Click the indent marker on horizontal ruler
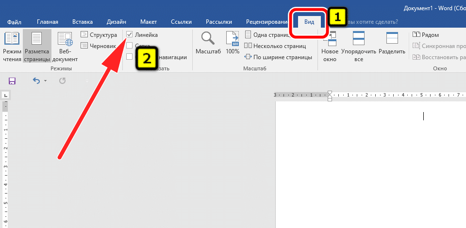The image size is (466, 228). pyautogui.click(x=329, y=96)
